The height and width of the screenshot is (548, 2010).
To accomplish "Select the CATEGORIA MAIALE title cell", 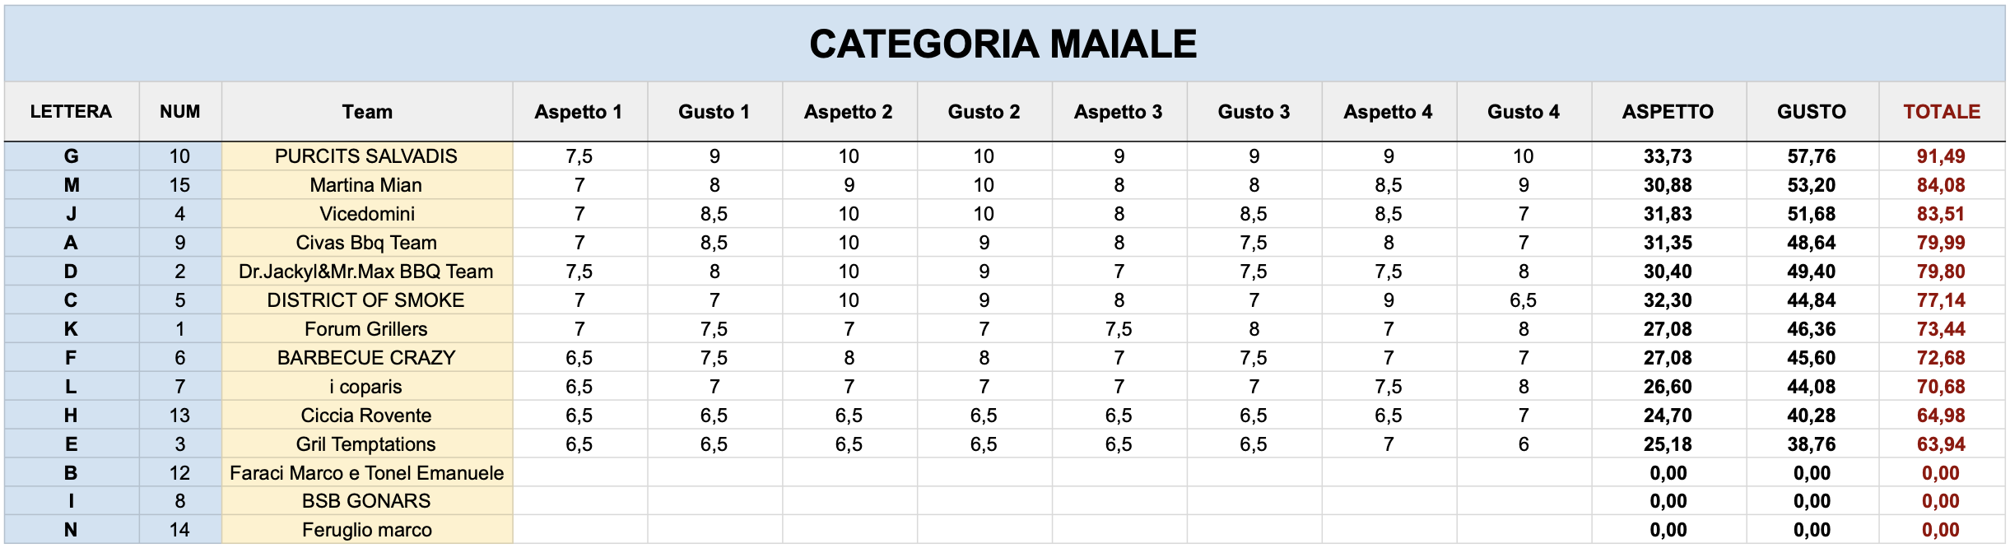I will pyautogui.click(x=1004, y=44).
